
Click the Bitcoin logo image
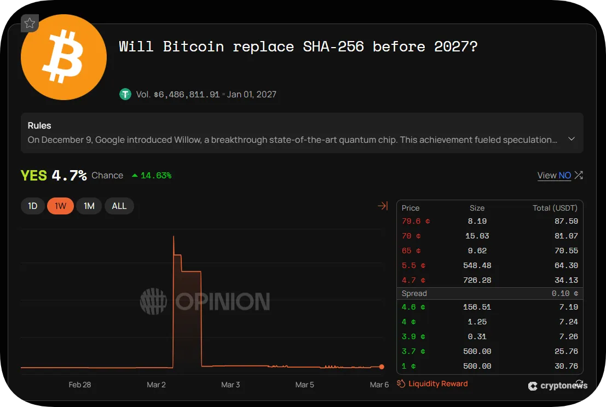[x=64, y=57]
